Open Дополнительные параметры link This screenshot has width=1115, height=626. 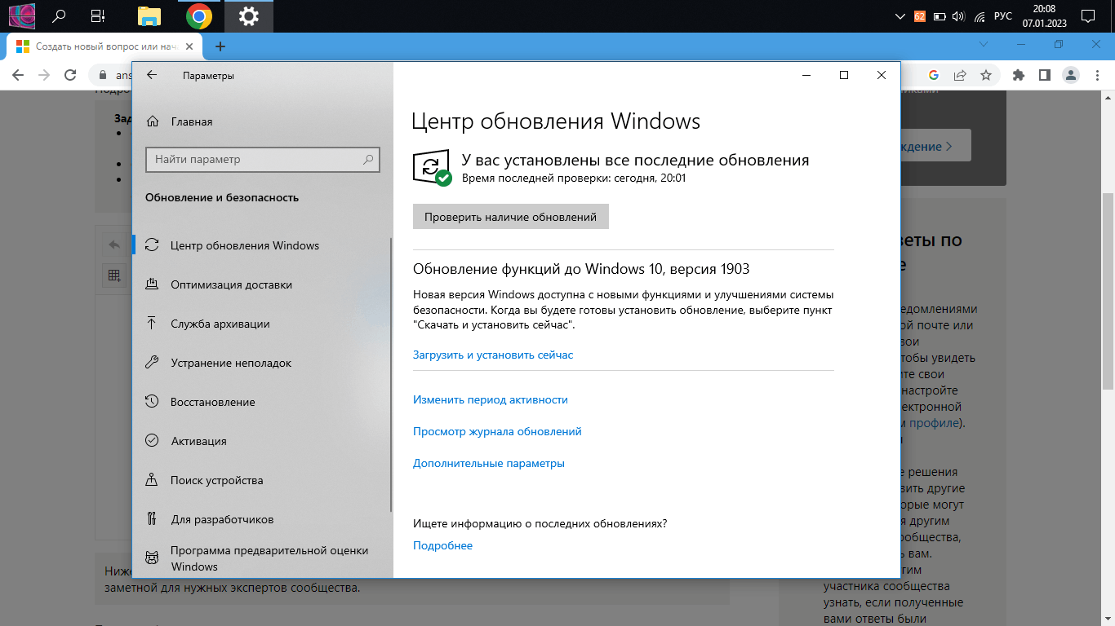pos(489,463)
